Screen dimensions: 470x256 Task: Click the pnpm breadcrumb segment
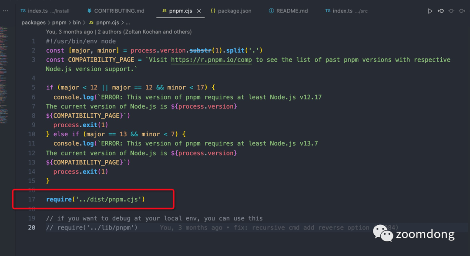coord(59,23)
